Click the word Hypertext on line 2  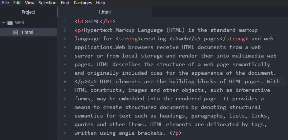pos(98,30)
